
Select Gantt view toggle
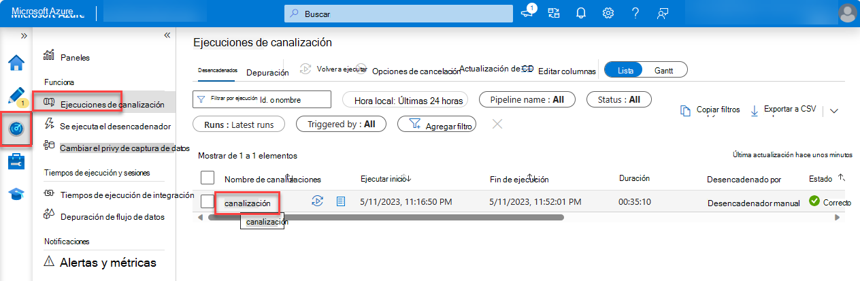point(666,70)
